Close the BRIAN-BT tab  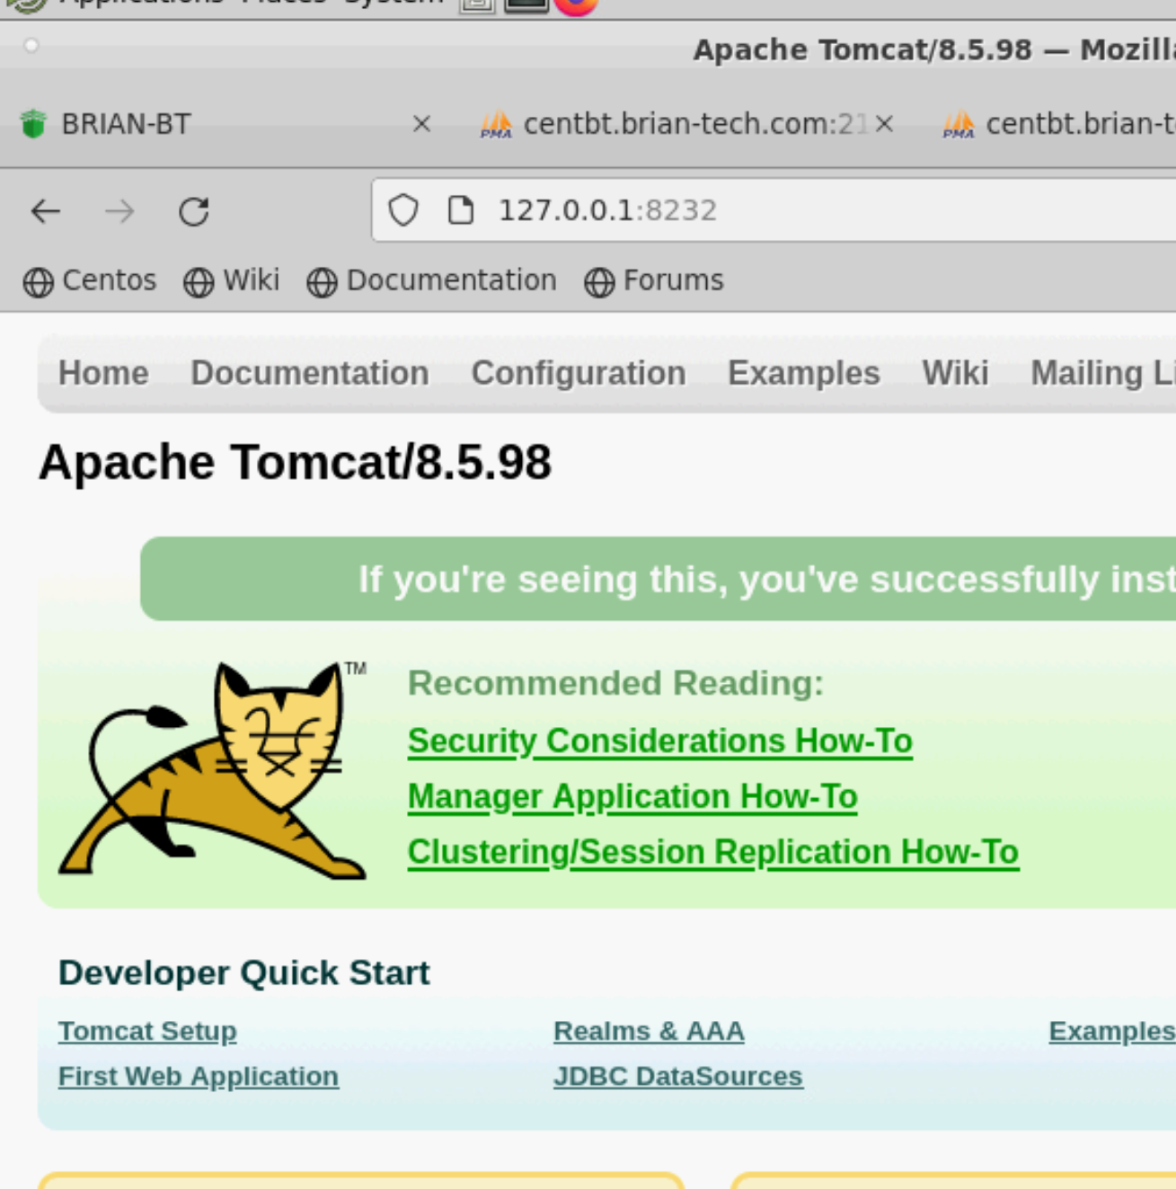[421, 124]
